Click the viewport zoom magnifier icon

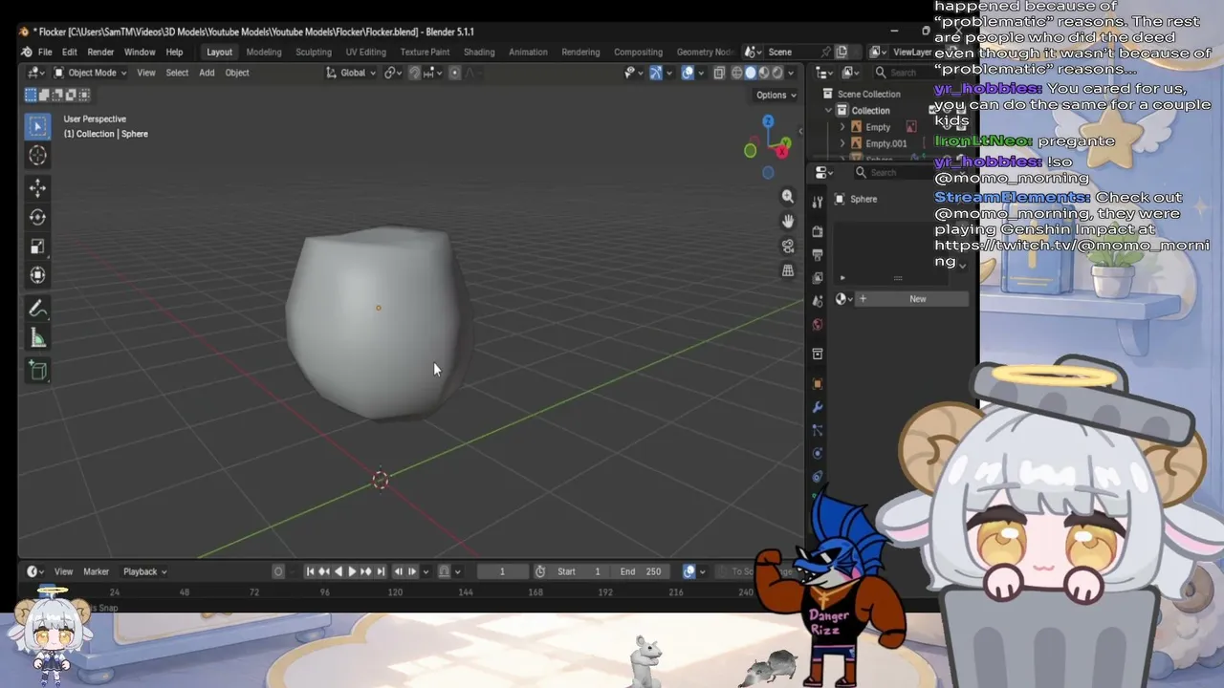(x=788, y=196)
